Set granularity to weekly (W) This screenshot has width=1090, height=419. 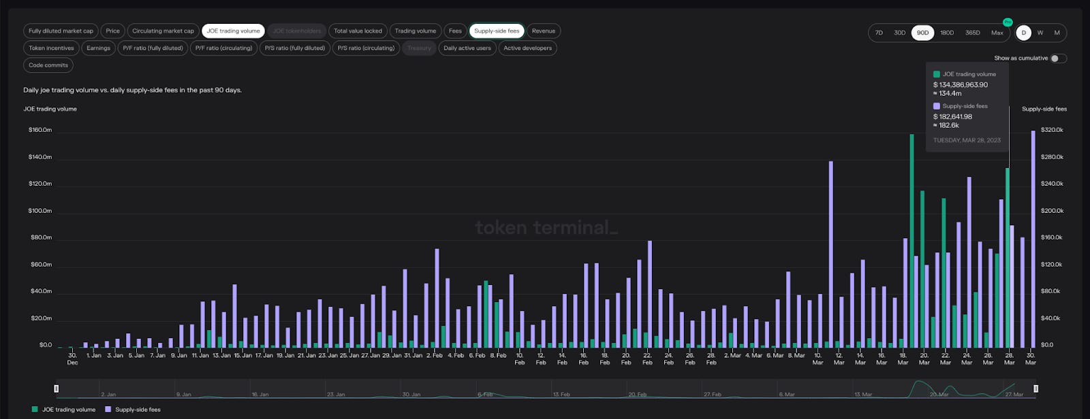pyautogui.click(x=1040, y=33)
